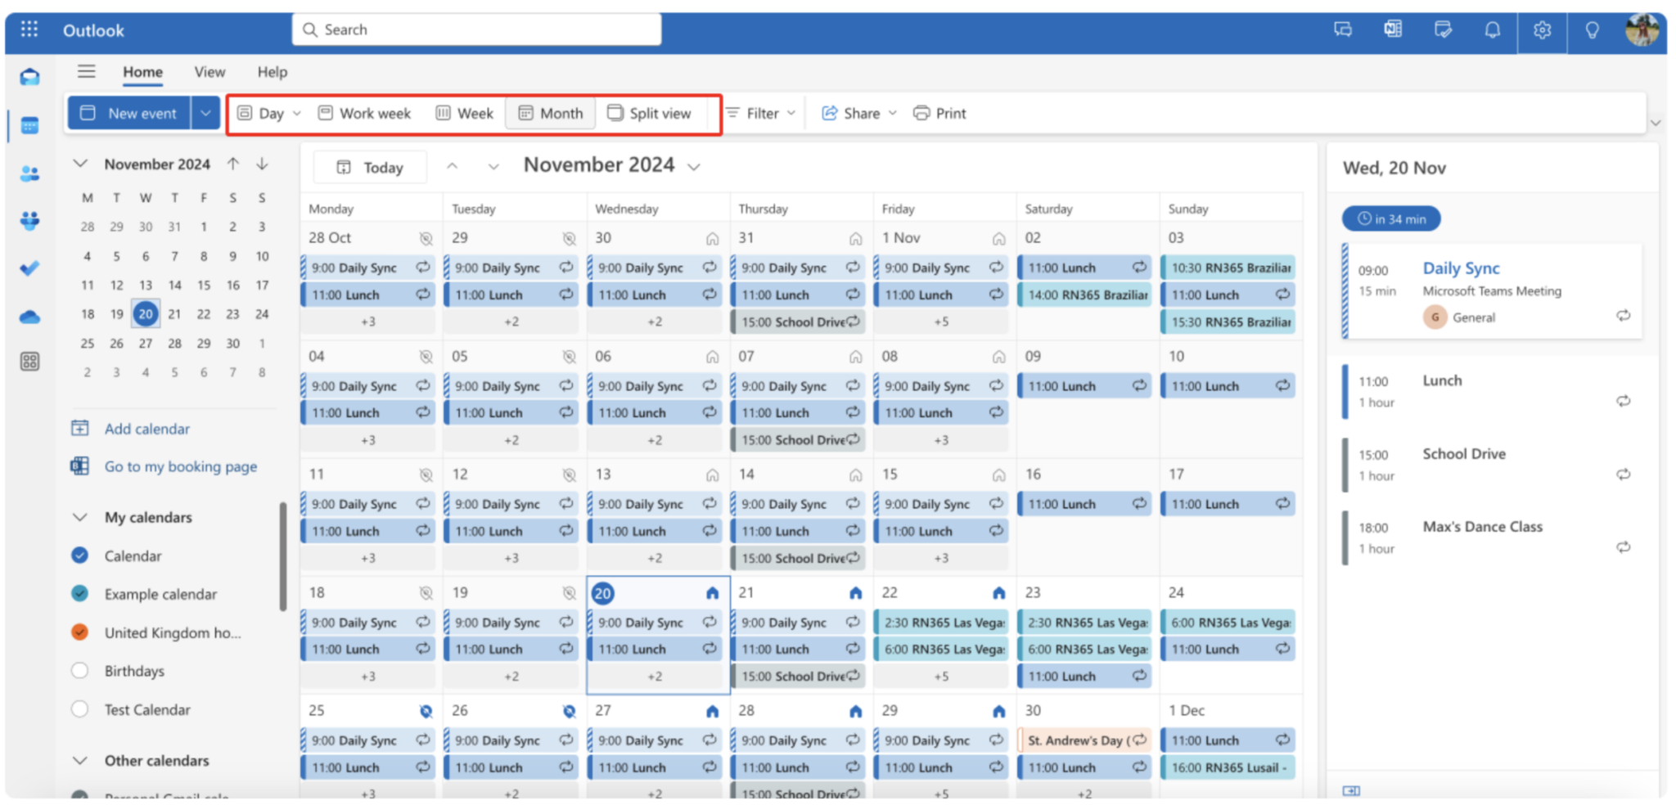The width and height of the screenshot is (1676, 805).
Task: Jump to Today
Action: point(371,167)
